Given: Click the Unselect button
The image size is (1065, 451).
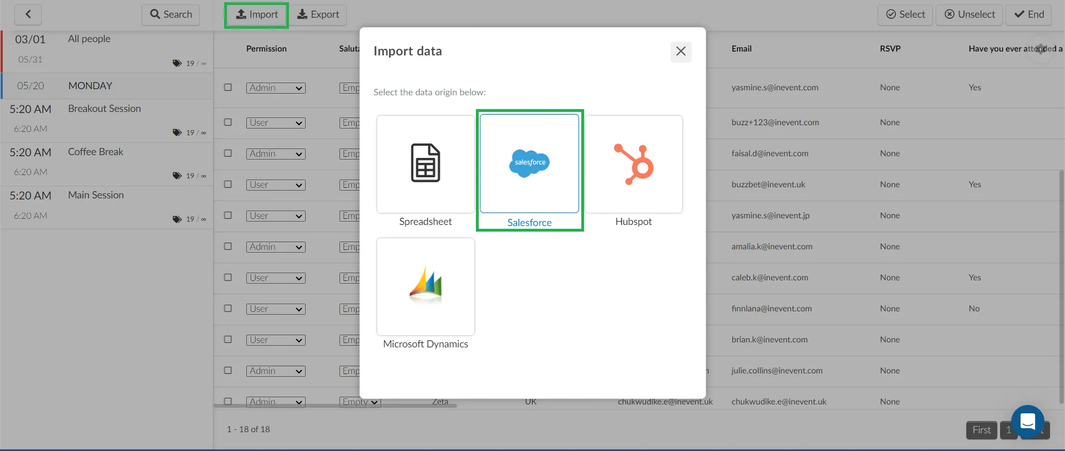Looking at the screenshot, I should [x=970, y=15].
